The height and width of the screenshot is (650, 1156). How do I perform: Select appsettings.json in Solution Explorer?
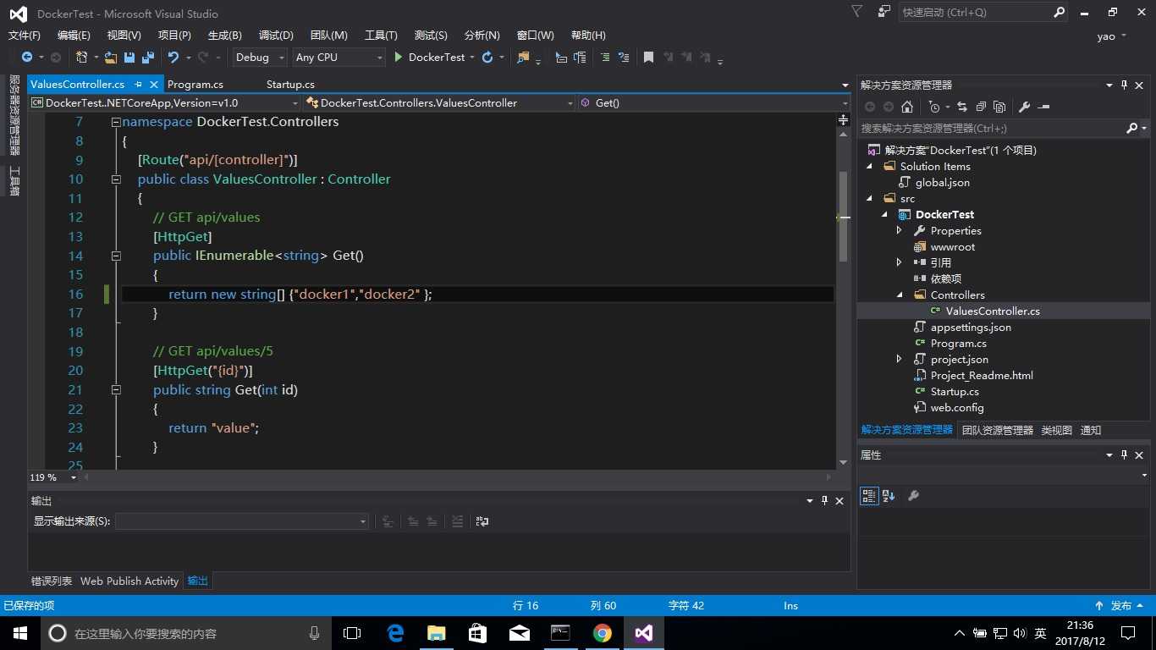971,327
